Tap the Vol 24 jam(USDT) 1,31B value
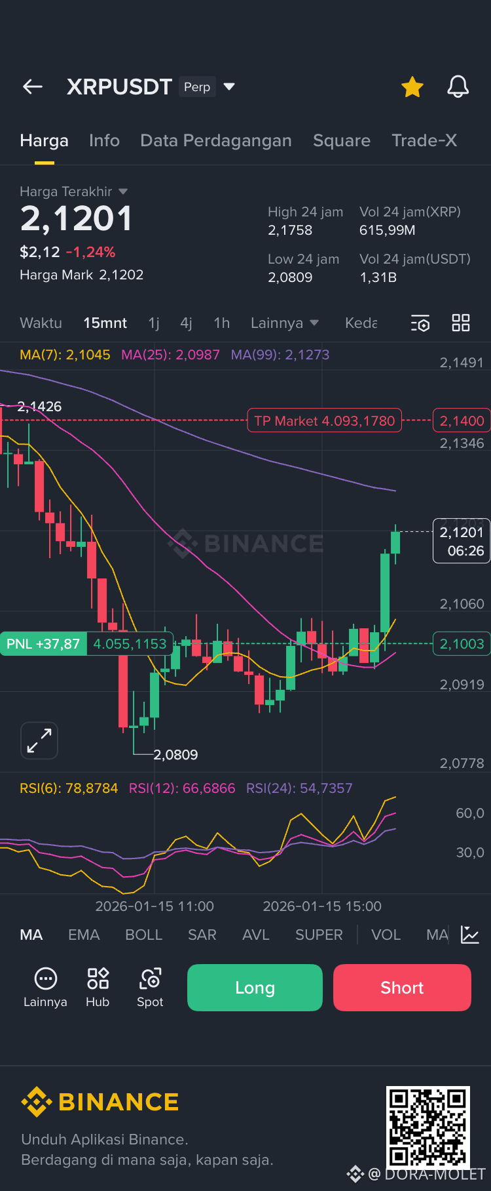The height and width of the screenshot is (1191, 491). tap(415, 268)
